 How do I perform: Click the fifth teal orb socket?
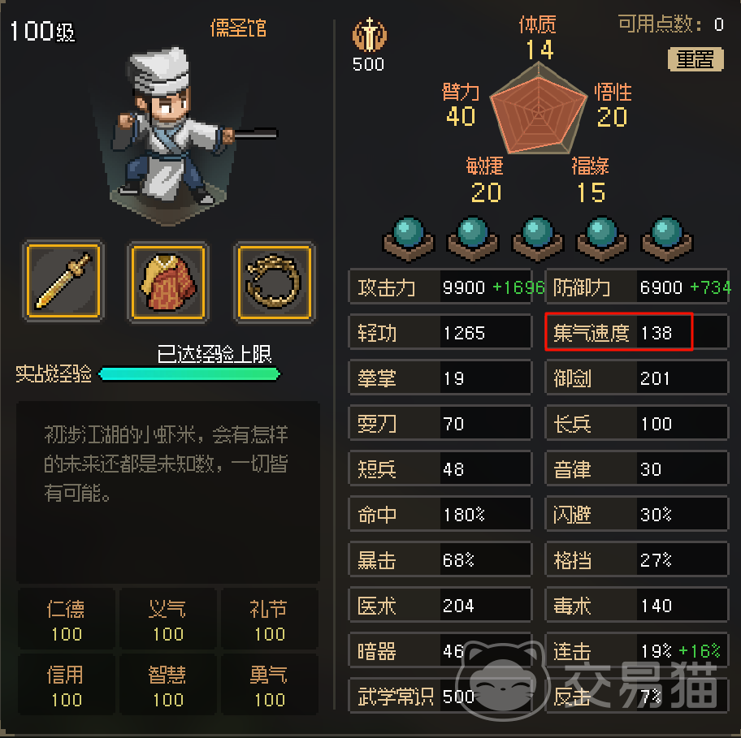coord(666,240)
